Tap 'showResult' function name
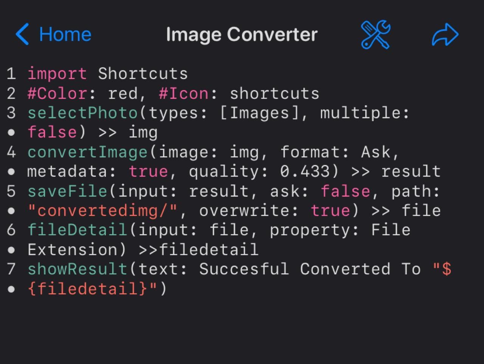Screen dimensions: 484x364 click(x=77, y=269)
